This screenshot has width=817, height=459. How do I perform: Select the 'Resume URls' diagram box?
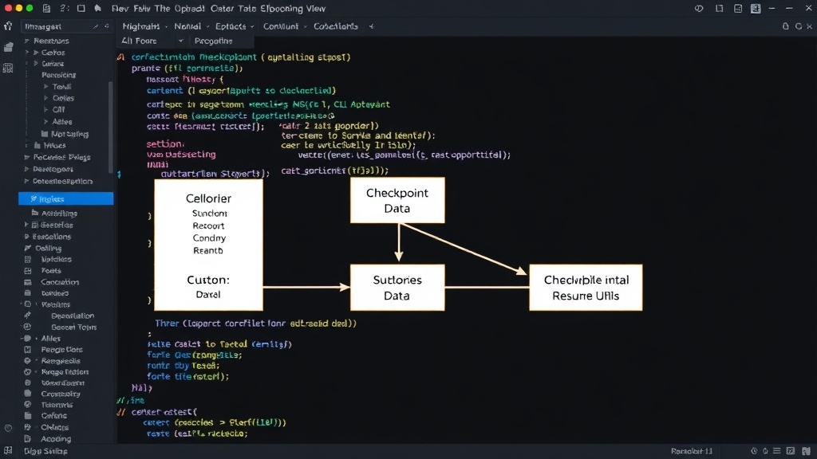tap(586, 288)
